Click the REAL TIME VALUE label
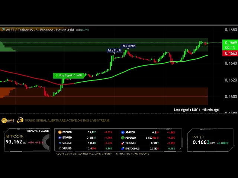This screenshot has width=238, height=178. click(x=38, y=131)
